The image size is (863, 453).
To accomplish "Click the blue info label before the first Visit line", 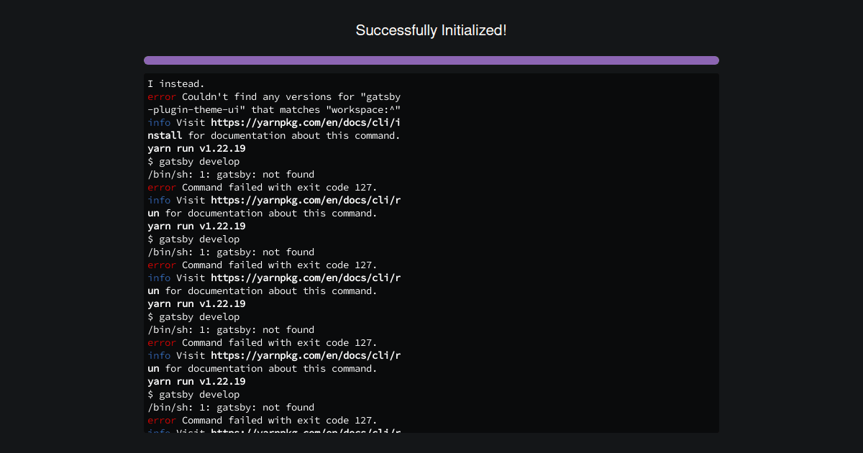I will point(159,122).
